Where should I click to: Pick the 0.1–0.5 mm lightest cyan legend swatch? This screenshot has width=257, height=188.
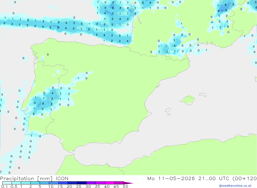click(x=7, y=183)
